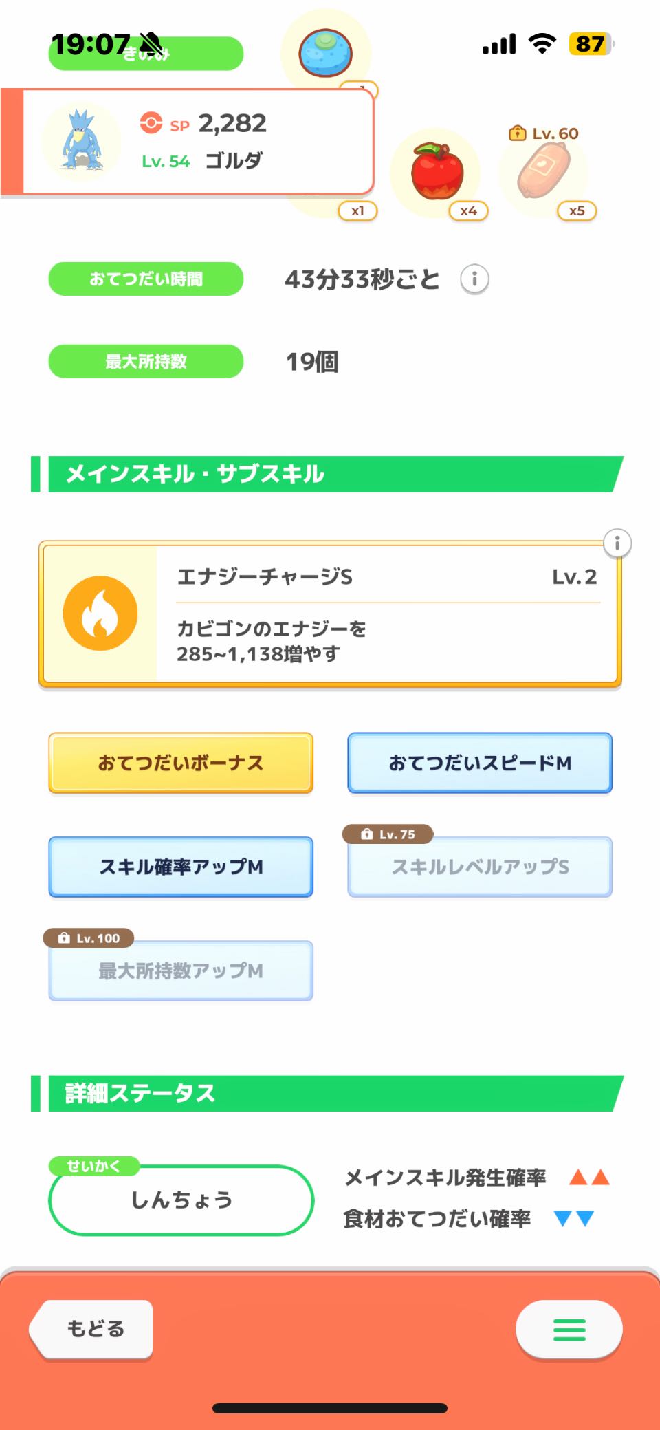Tap the 最大所持数 green label

(146, 361)
